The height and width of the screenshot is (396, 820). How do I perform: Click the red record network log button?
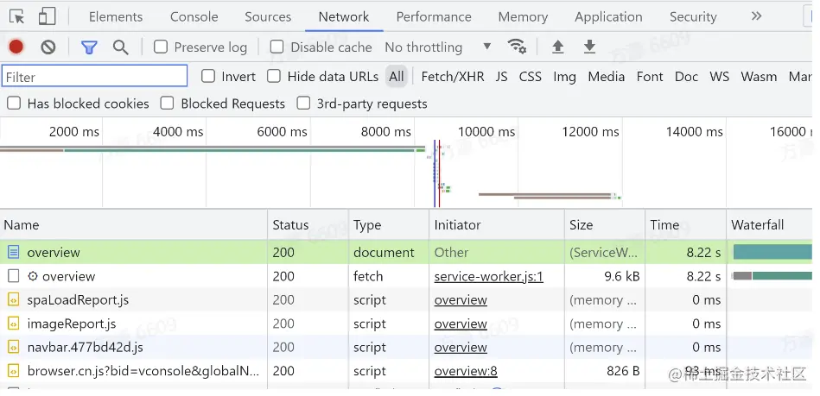click(16, 47)
